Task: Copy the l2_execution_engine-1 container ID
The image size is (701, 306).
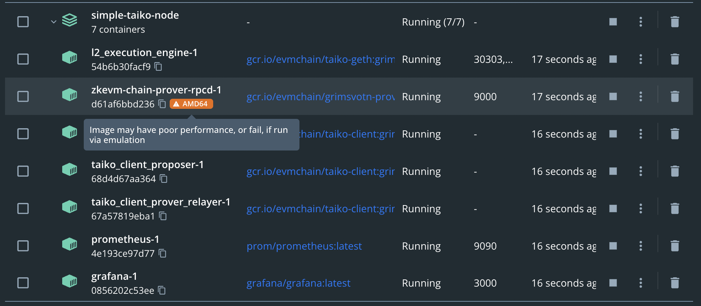Action: [158, 67]
